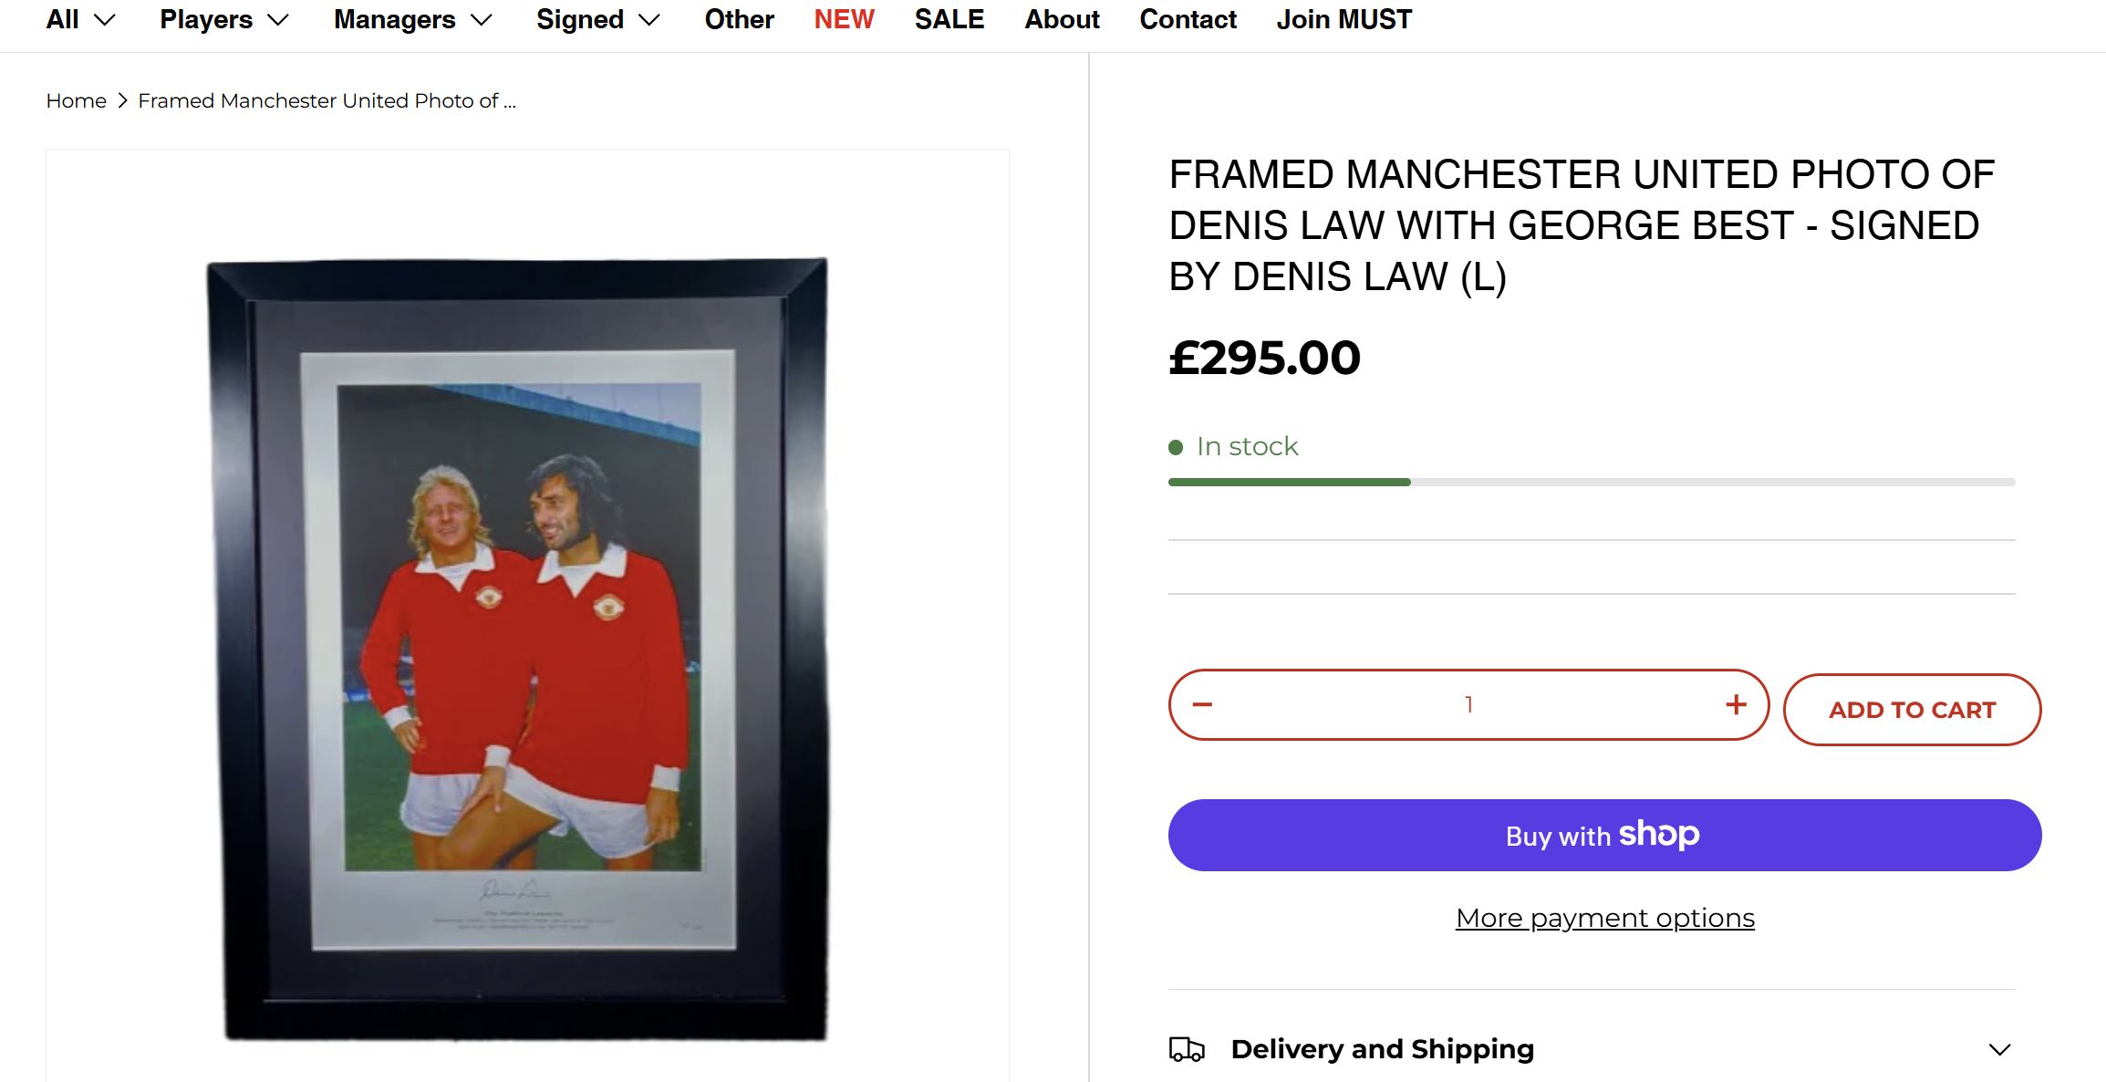Open the Contact page

[x=1188, y=19]
